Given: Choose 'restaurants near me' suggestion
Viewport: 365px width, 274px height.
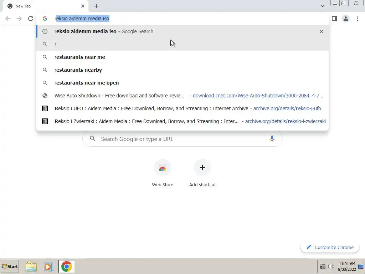Looking at the screenshot, I should (x=182, y=57).
